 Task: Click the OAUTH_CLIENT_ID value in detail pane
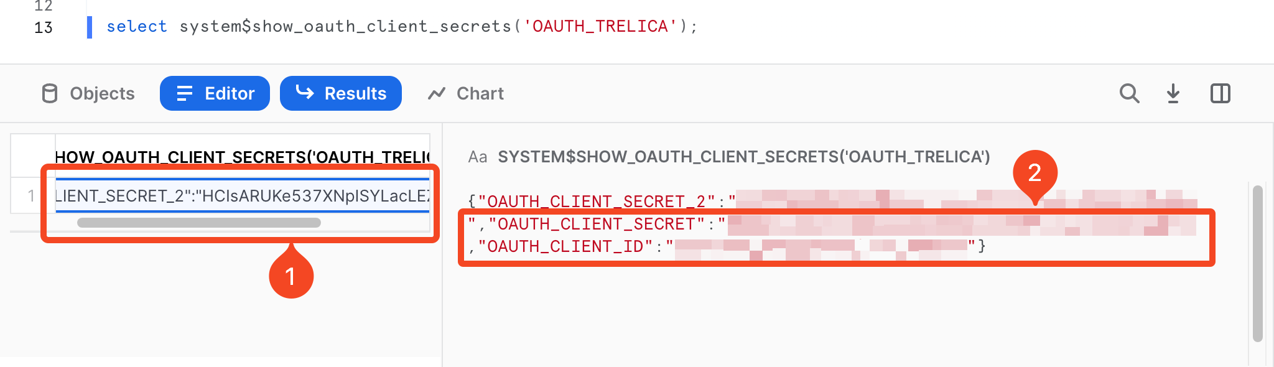[x=821, y=247]
